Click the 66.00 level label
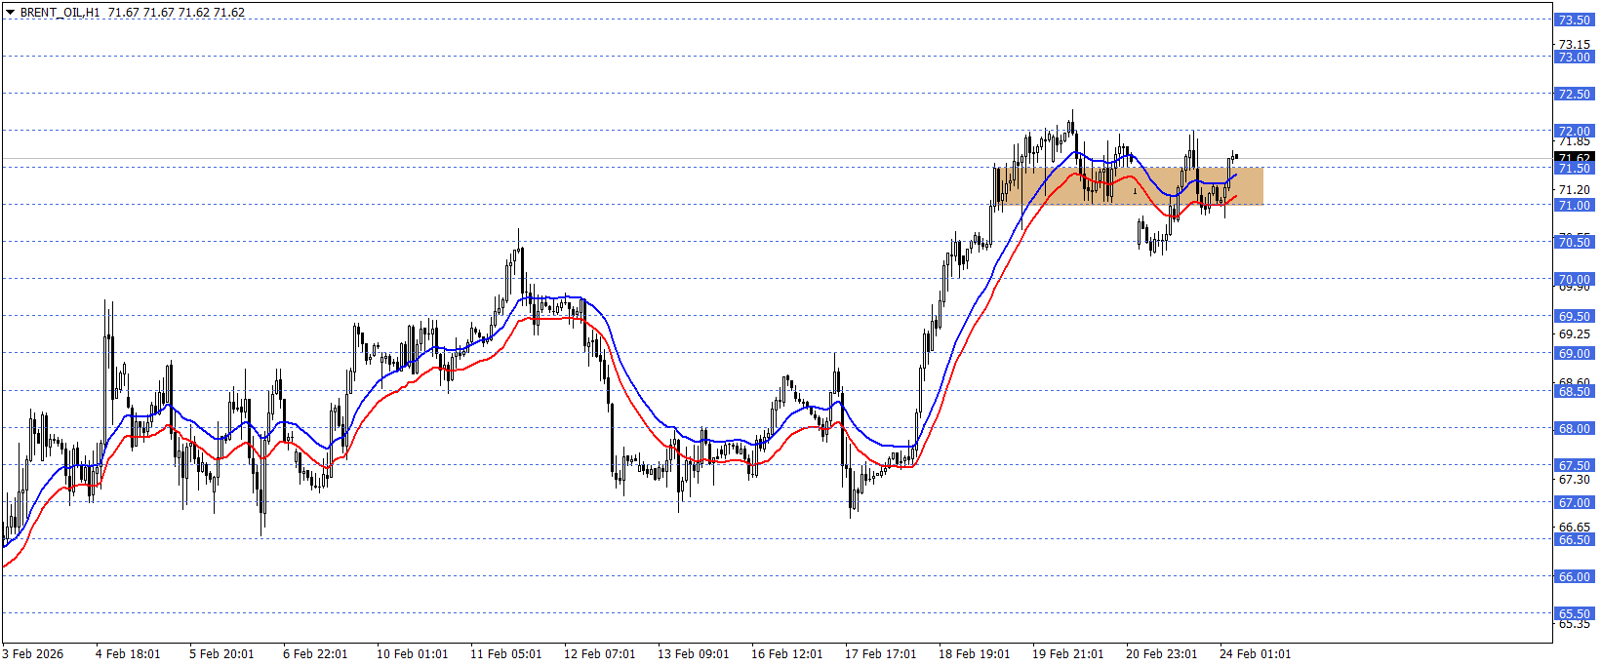Screen dimensions: 1601x666 [x=1574, y=576]
